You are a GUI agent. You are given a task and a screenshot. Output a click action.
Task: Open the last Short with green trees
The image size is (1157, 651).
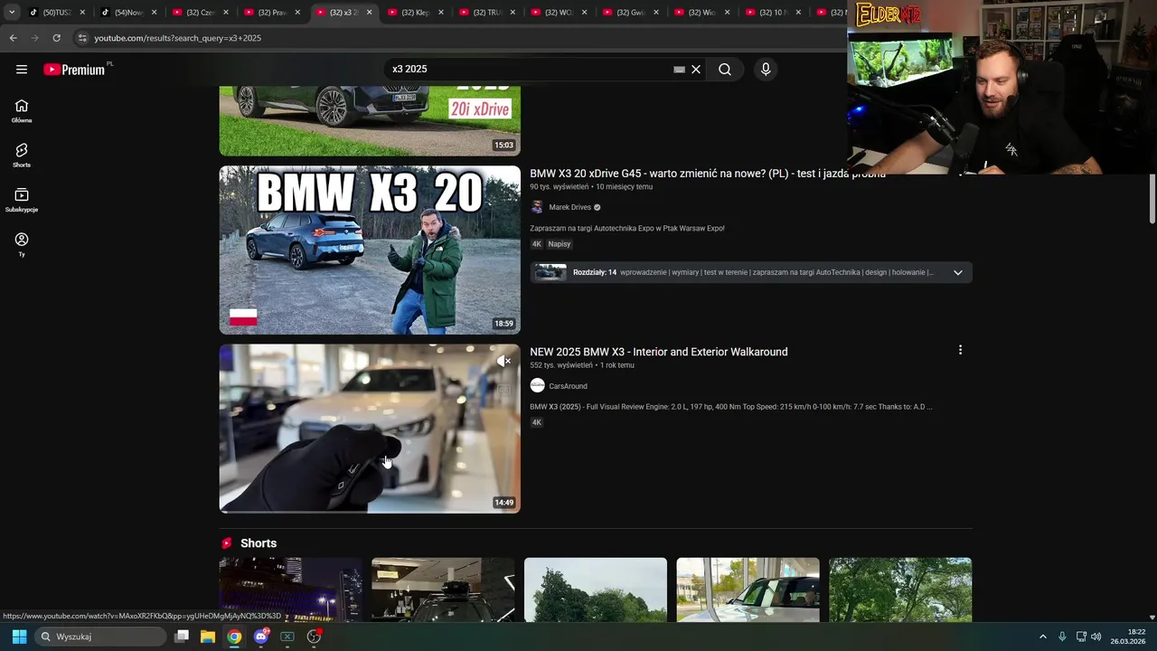tap(900, 590)
